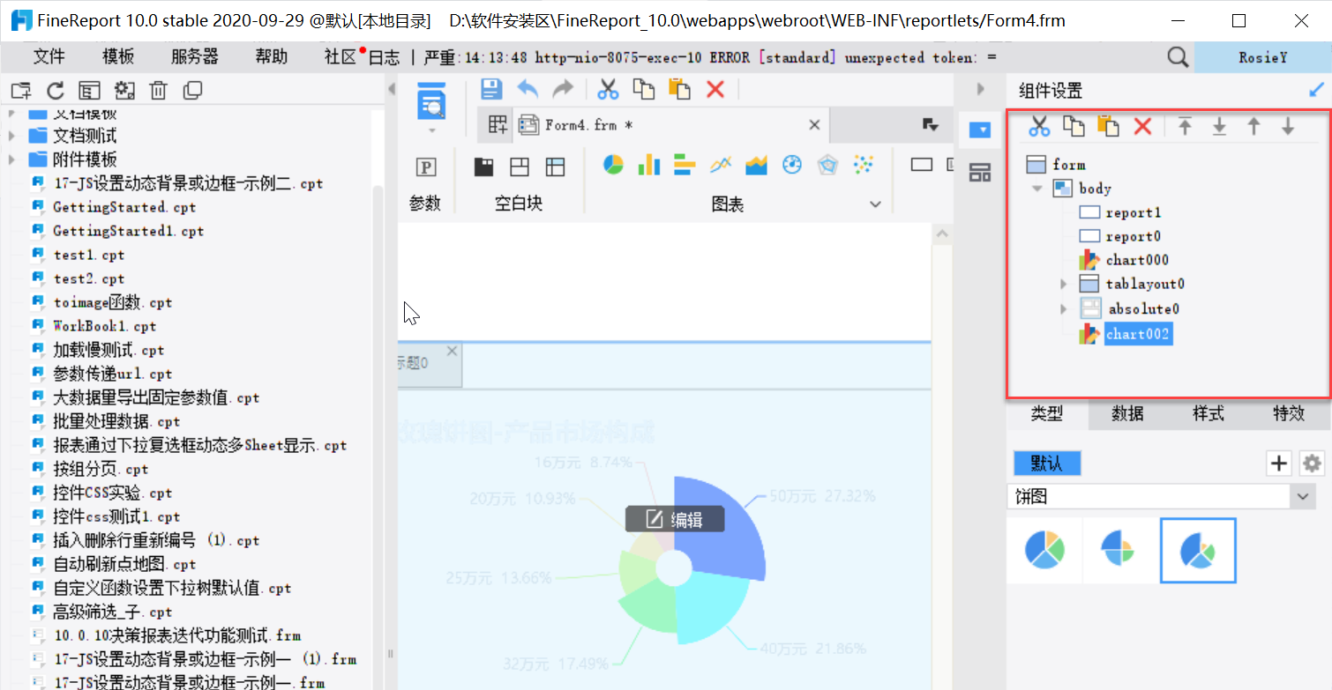Delete selected component with the tree toolbar X
Image resolution: width=1332 pixels, height=690 pixels.
(1142, 127)
